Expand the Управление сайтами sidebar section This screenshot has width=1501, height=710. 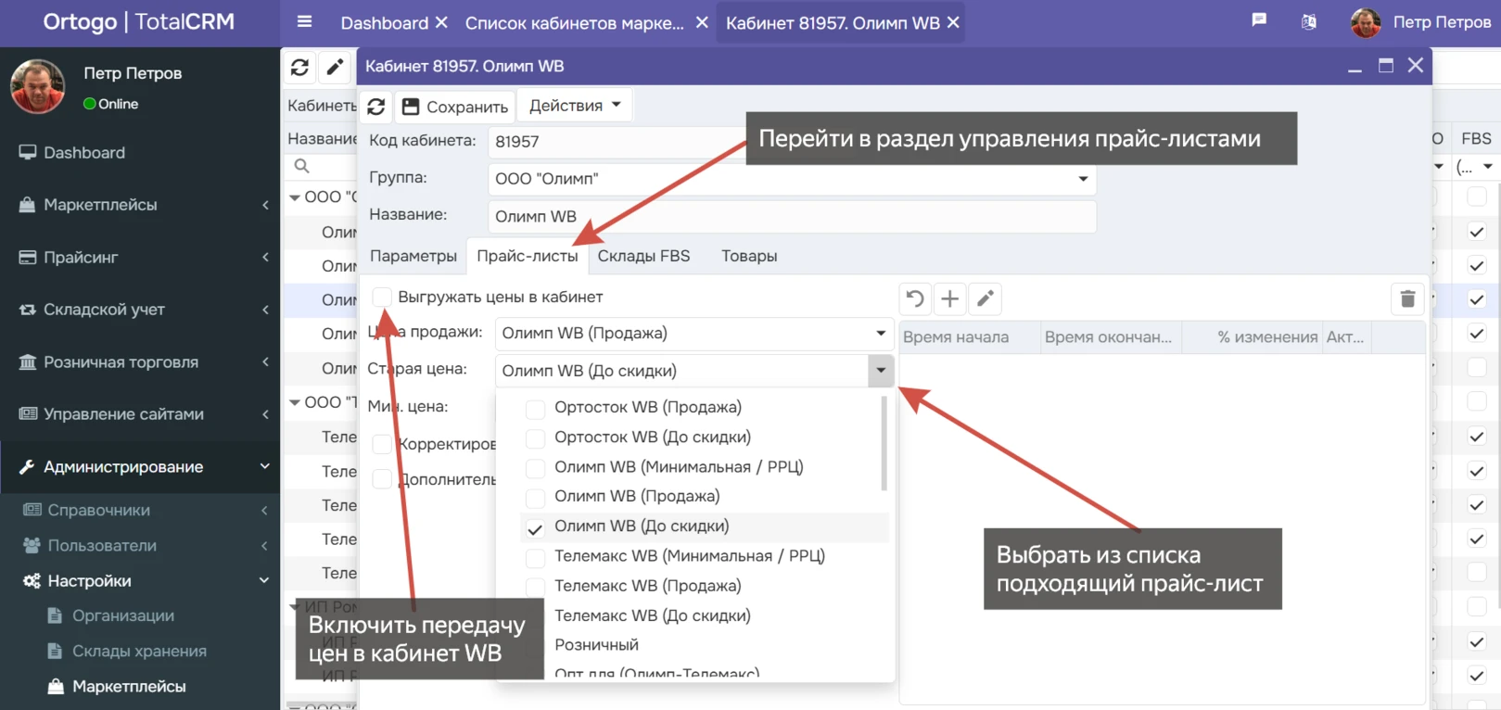[139, 414]
